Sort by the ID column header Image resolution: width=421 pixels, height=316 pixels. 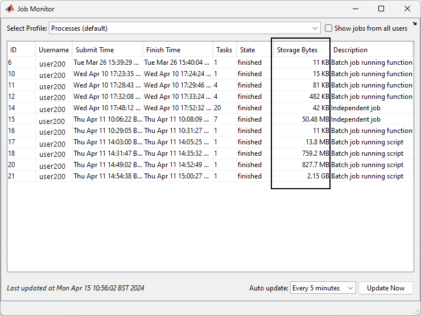[21, 50]
